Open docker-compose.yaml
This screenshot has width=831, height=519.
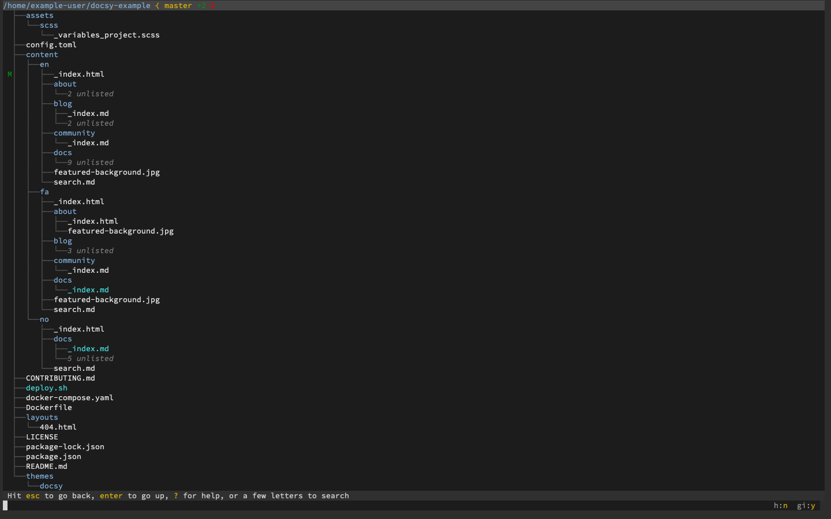[x=69, y=398]
